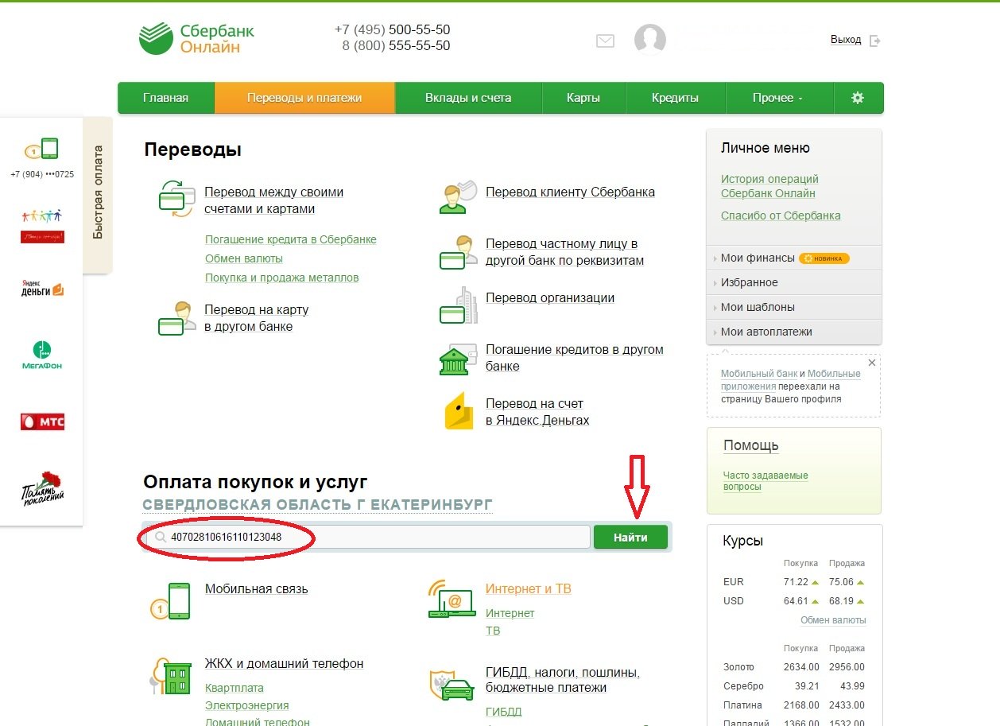The image size is (1000, 726).
Task: Open the ТВ payment link
Action: tap(493, 631)
